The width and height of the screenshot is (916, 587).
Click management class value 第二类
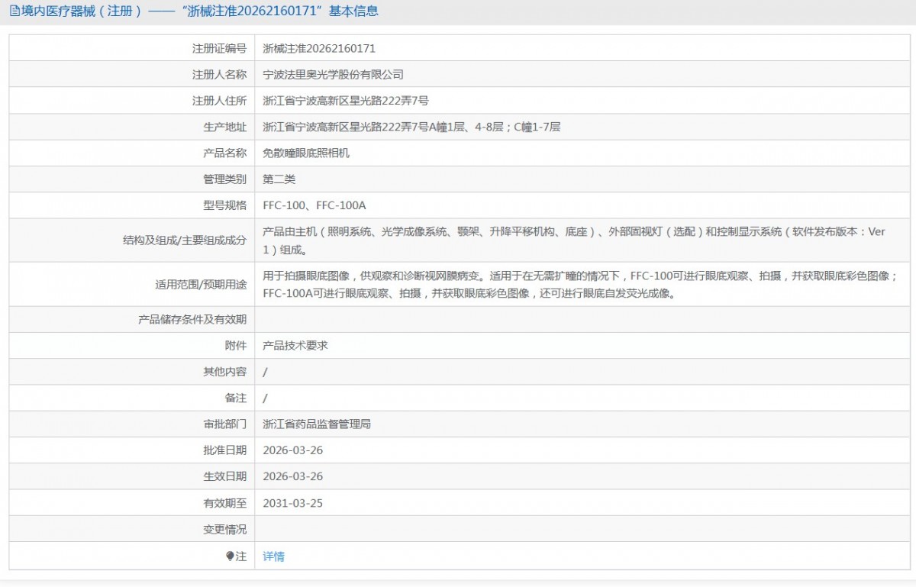click(x=279, y=179)
